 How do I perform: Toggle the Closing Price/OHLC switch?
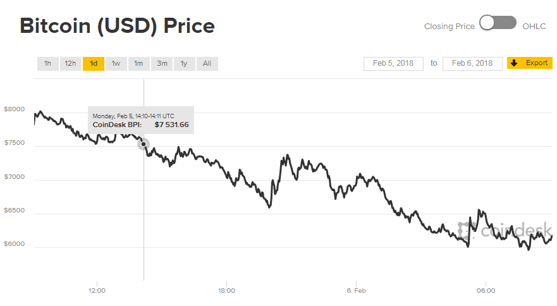tap(498, 23)
